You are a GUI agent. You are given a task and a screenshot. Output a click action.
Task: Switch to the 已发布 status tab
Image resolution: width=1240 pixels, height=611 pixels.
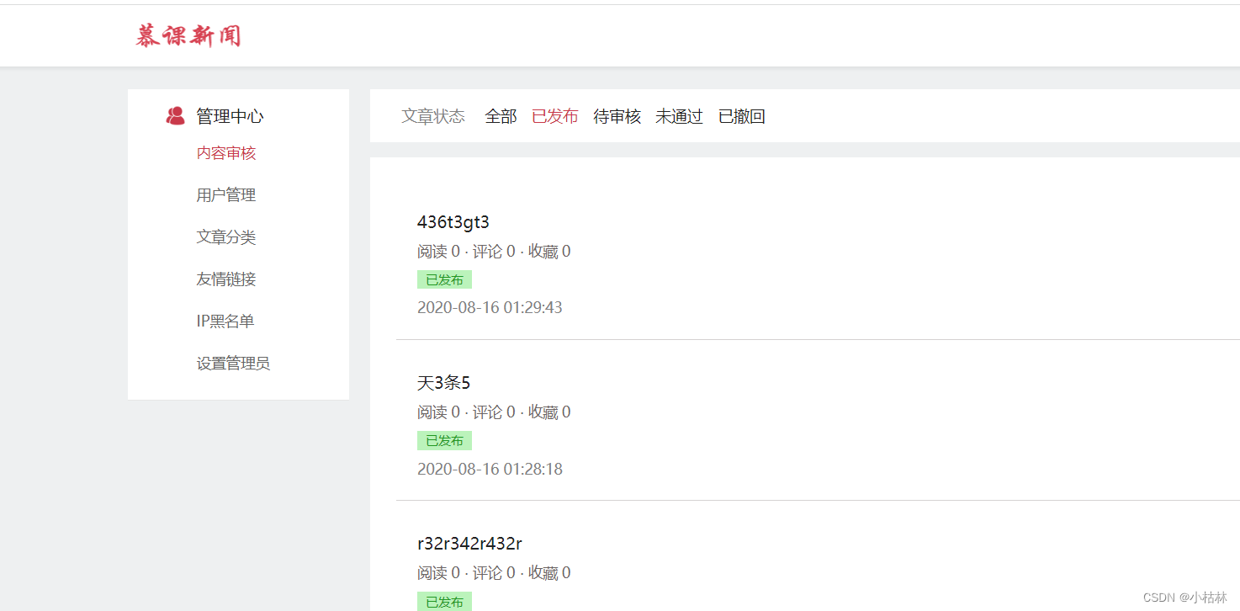[555, 116]
